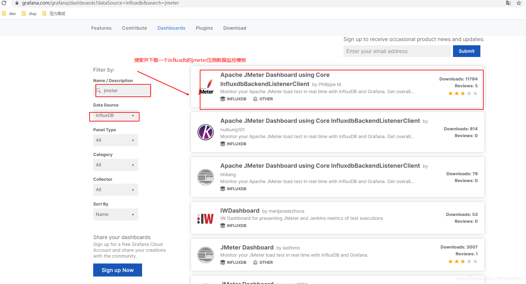
Task: Open the dev bookmark folder
Action: coord(9,14)
